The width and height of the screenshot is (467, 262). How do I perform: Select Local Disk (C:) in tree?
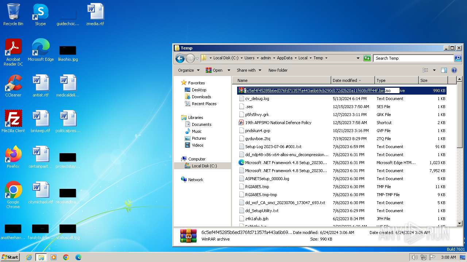coord(204,166)
